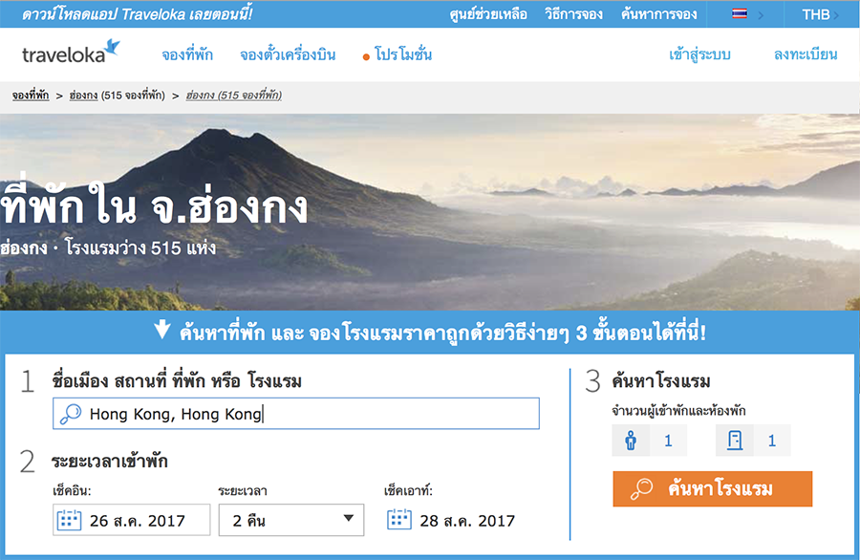The width and height of the screenshot is (860, 560).
Task: Click the check-in calendar icon
Action: (x=69, y=520)
